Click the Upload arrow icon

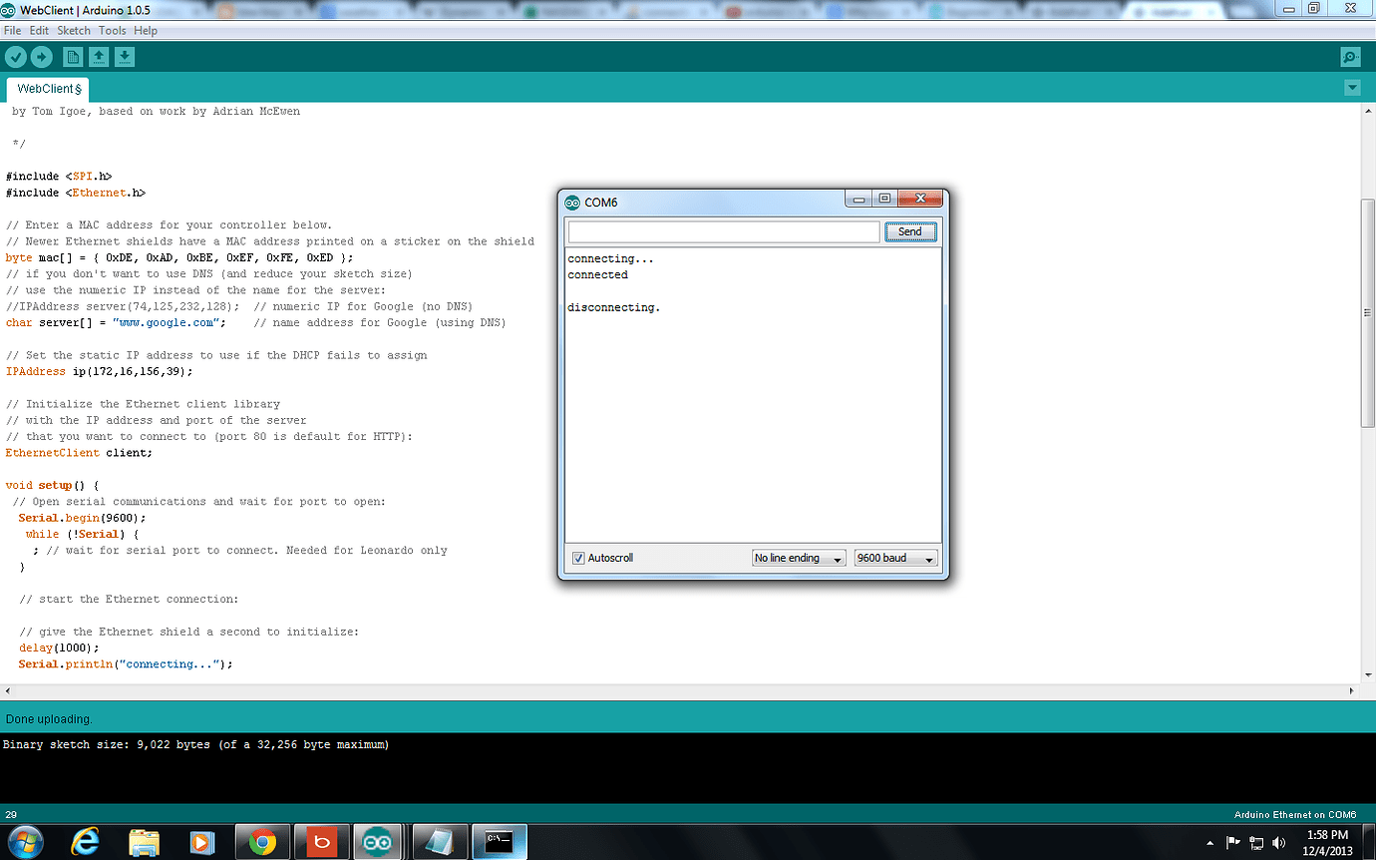(x=41, y=57)
